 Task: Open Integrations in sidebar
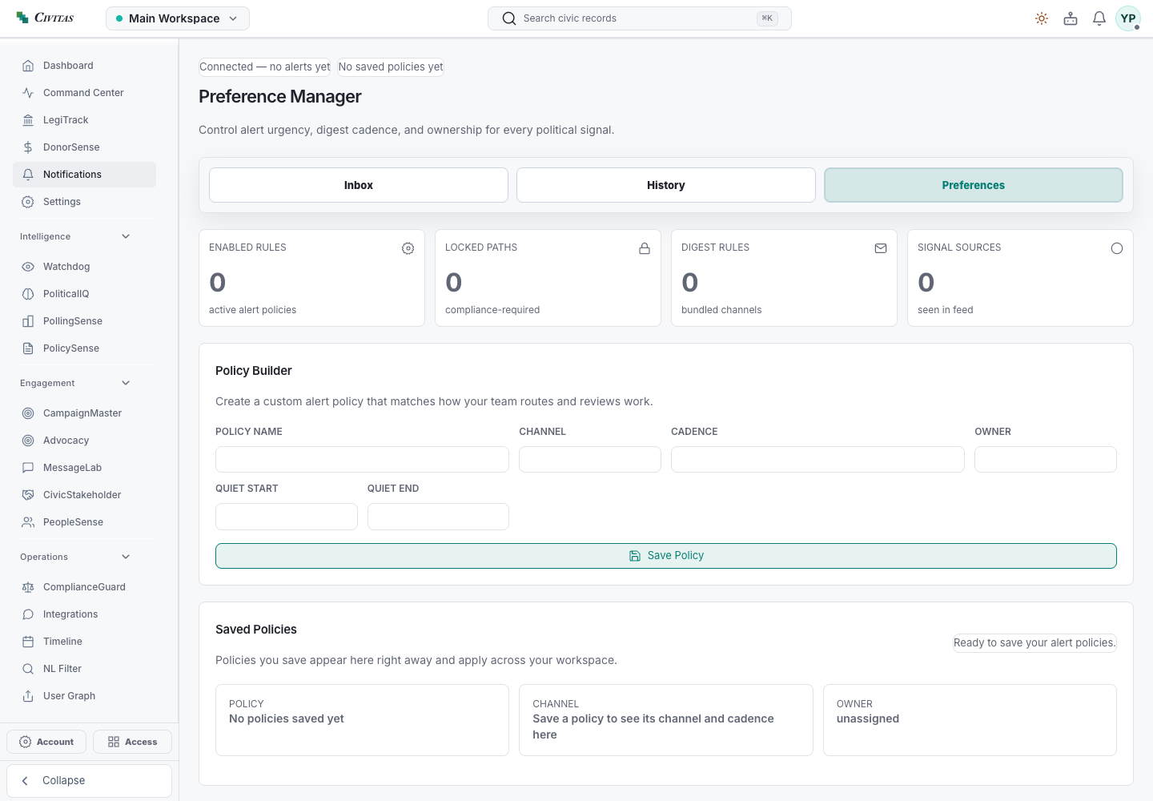[84, 614]
